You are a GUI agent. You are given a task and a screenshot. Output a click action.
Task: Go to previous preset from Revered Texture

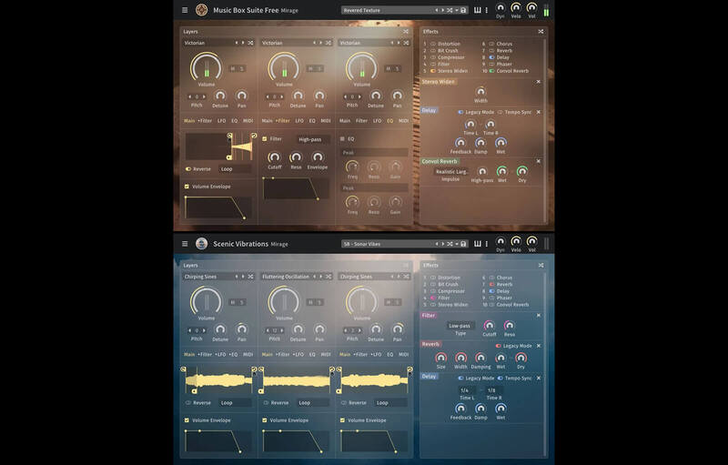click(436, 10)
